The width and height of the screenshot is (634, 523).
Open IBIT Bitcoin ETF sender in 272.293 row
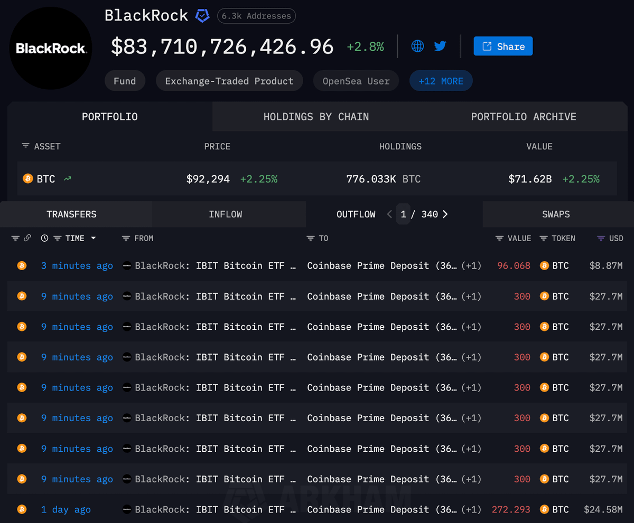point(216,509)
